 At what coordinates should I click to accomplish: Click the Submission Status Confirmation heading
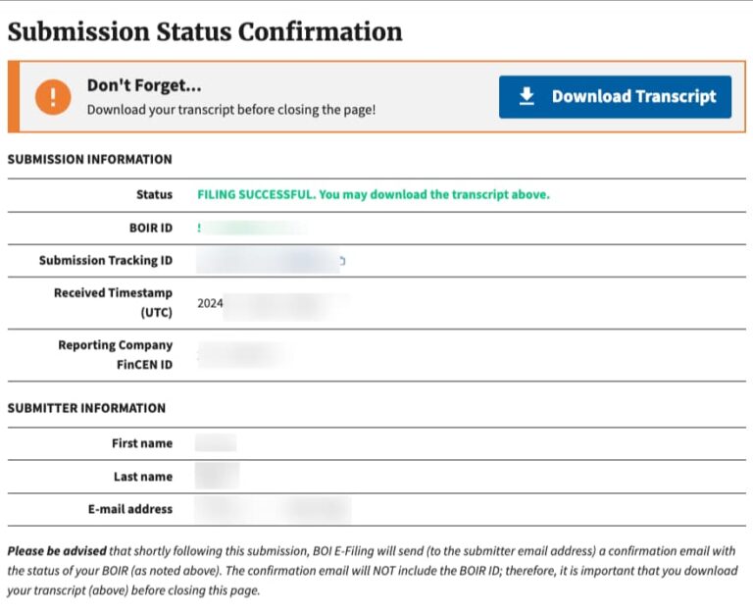point(205,31)
